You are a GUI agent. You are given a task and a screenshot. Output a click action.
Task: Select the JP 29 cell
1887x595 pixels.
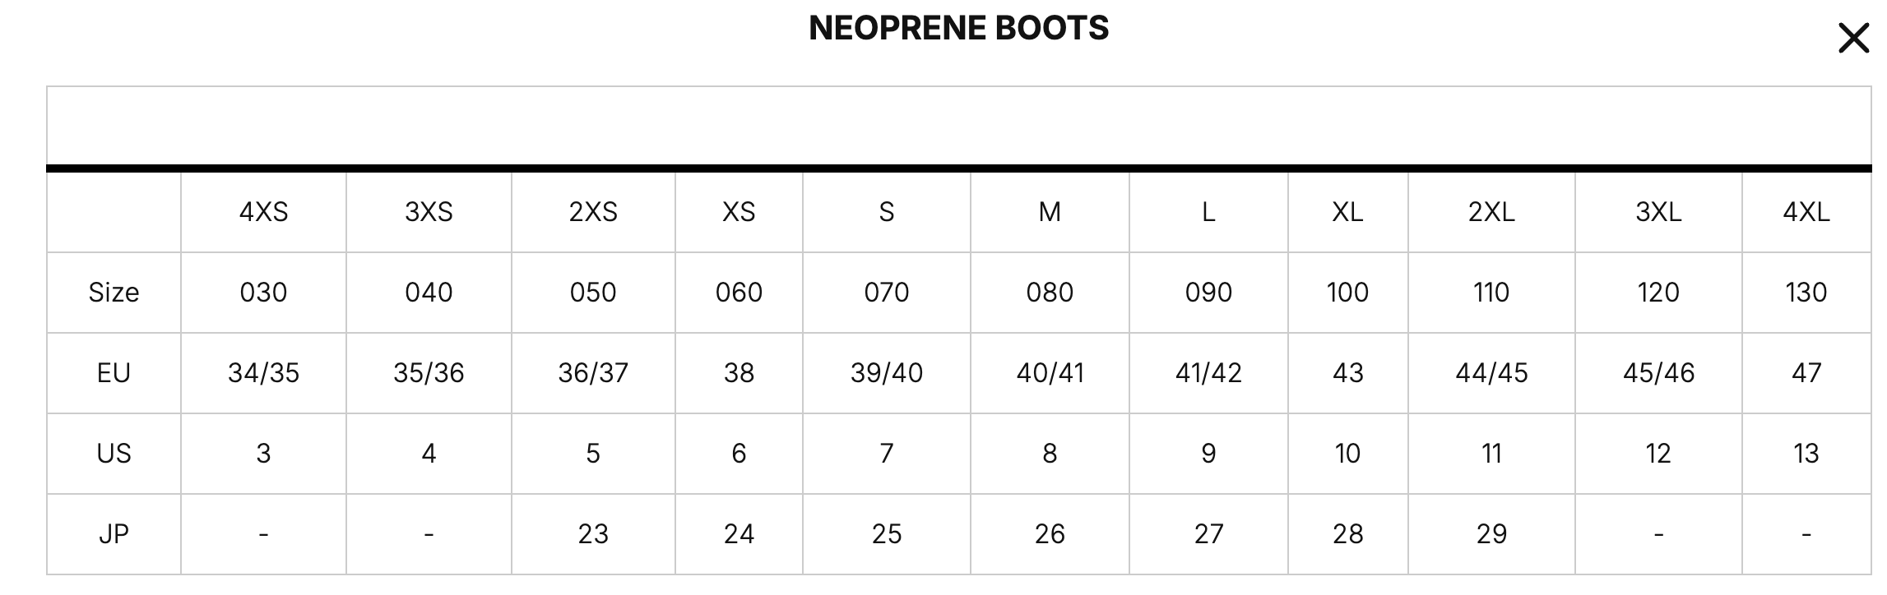coord(1491,534)
